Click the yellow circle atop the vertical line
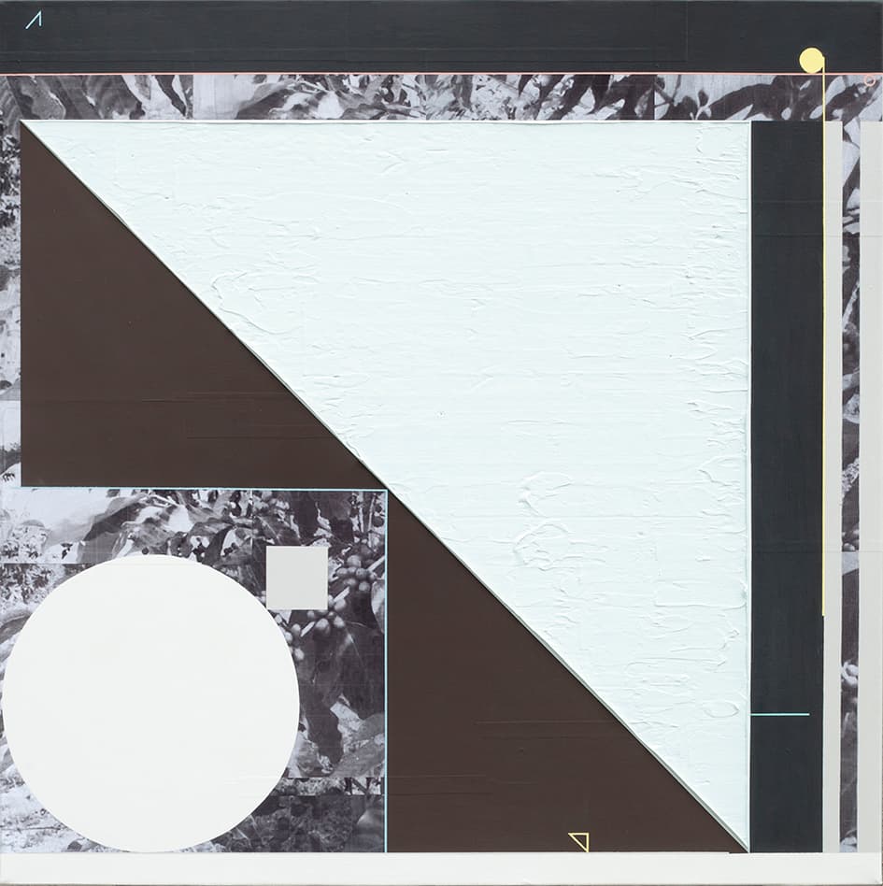 tap(811, 60)
